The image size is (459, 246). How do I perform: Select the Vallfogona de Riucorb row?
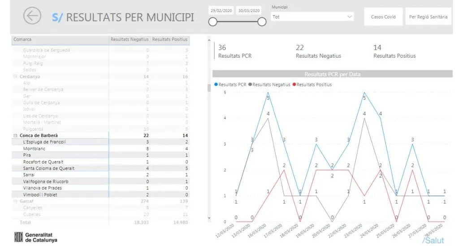(x=101, y=182)
